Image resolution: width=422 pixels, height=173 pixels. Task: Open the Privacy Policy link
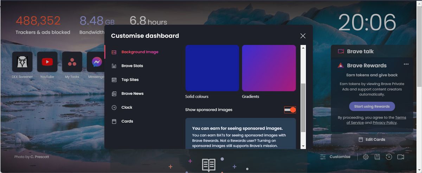click(385, 123)
